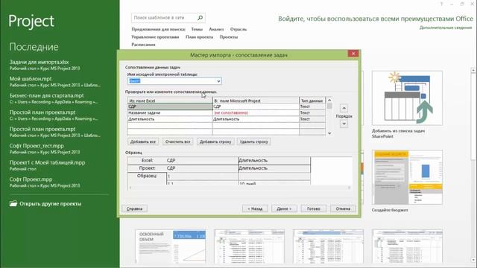Close the import wizard dialog
The image size is (477, 268).
pos(353,54)
